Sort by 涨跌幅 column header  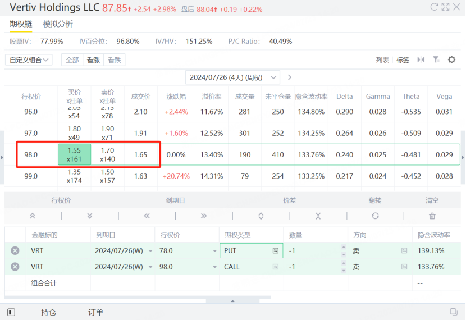(176, 97)
